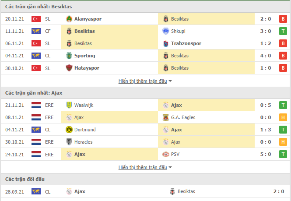Open the Trabzonspor team name
Viewport: 291px width, 201px height.
186,43
